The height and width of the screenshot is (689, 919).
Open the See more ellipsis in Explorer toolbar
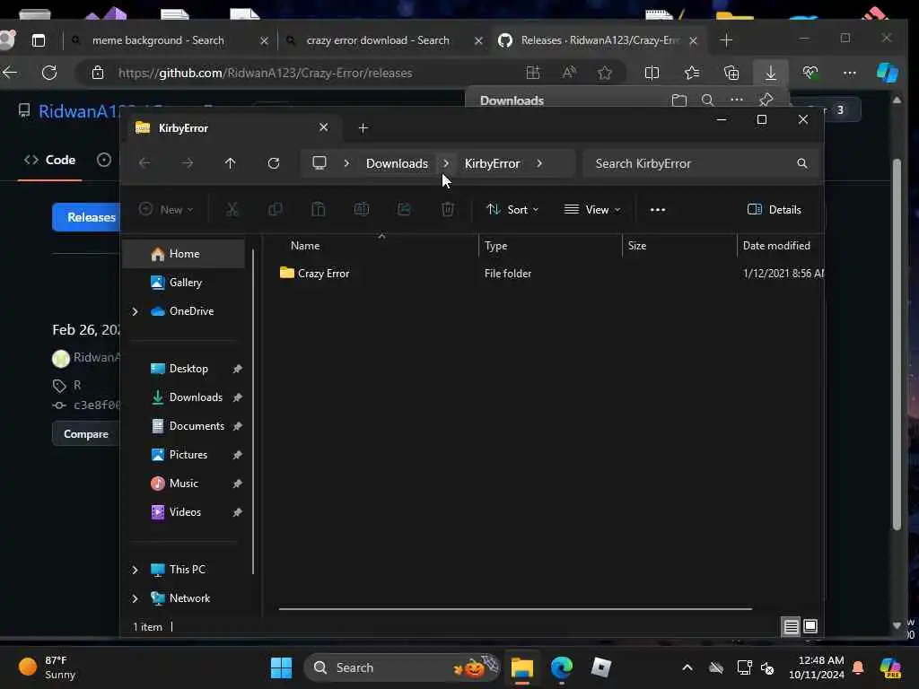(x=658, y=210)
